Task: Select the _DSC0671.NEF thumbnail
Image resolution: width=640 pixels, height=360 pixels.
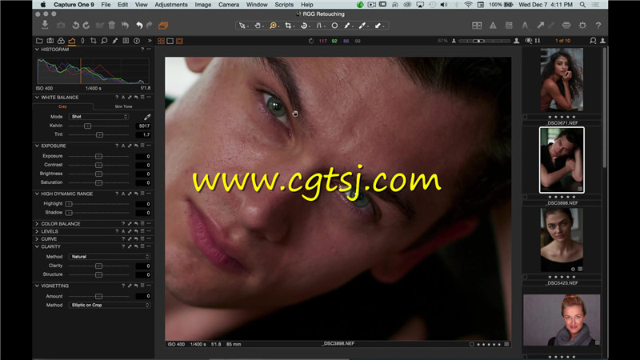Action: pos(562,79)
